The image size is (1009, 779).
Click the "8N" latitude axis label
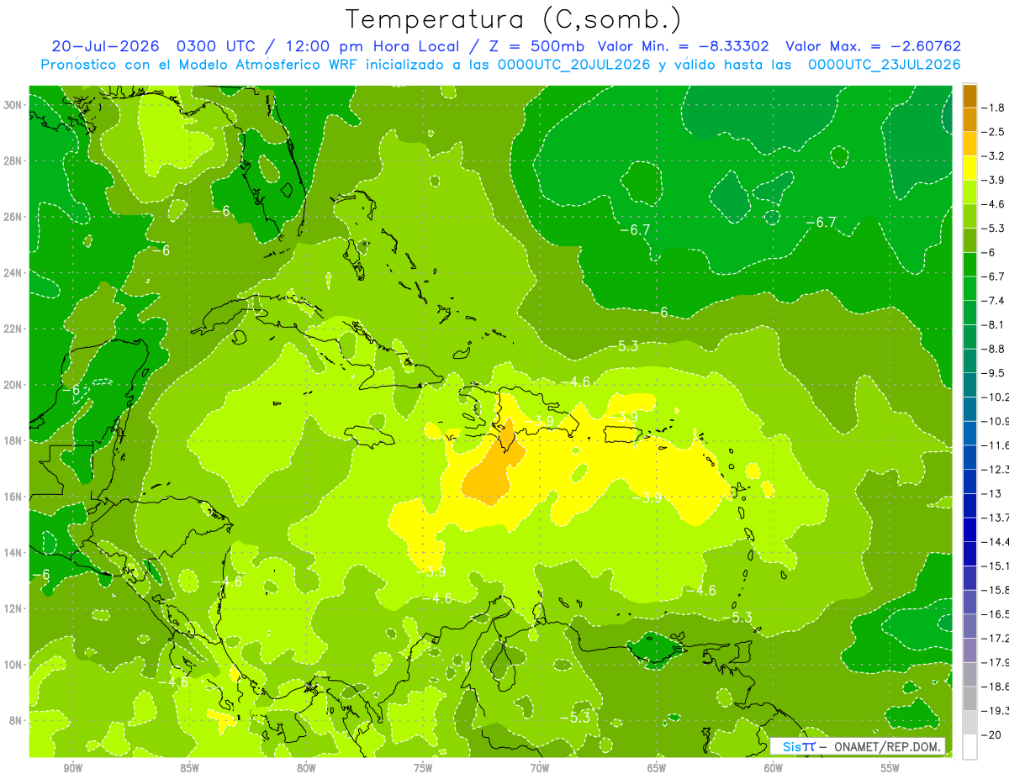pos(15,721)
